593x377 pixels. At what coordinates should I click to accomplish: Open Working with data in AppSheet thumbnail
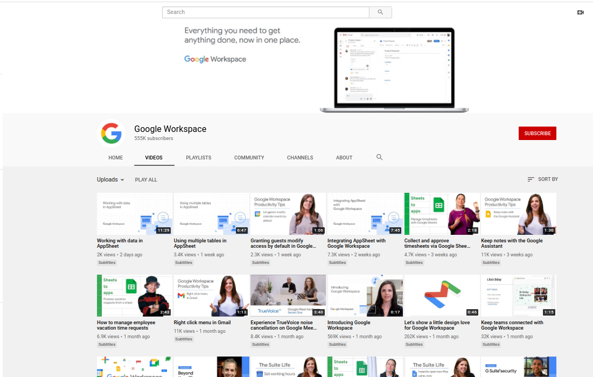click(x=135, y=214)
